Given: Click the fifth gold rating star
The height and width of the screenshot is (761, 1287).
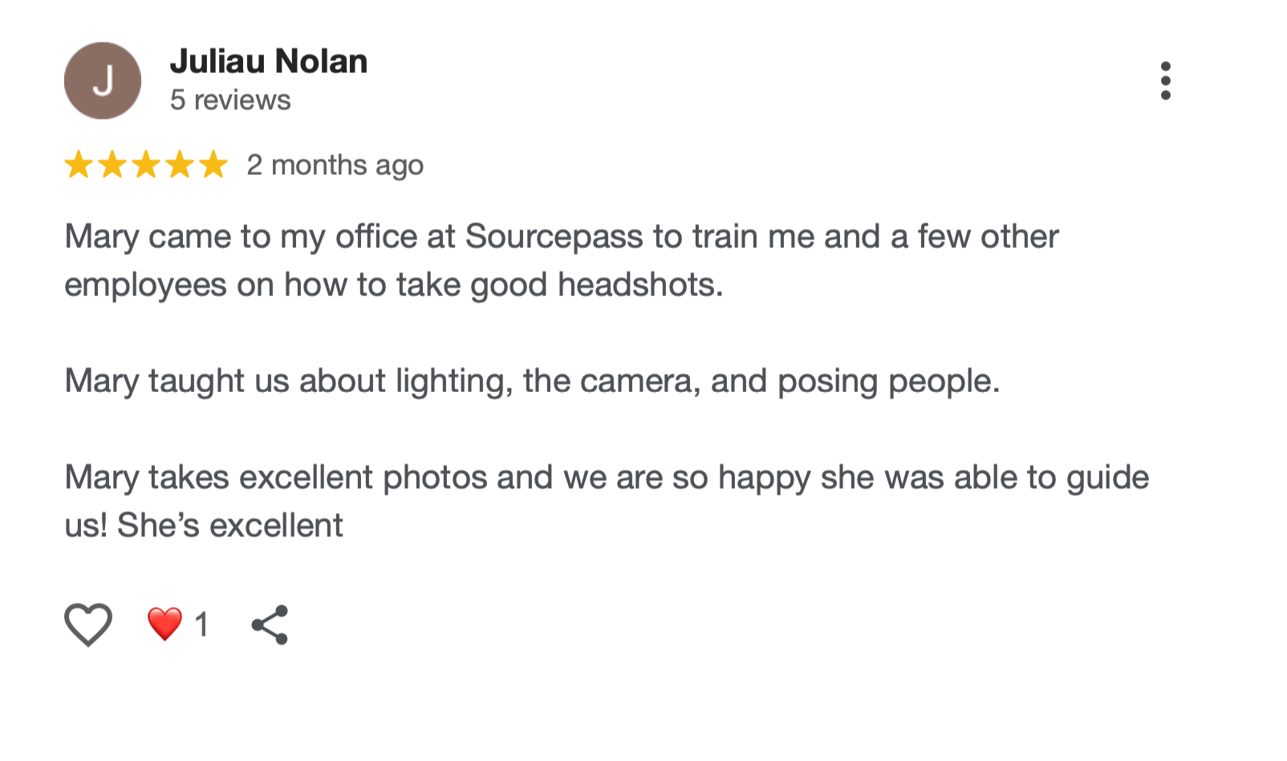Looking at the screenshot, I should [213, 165].
